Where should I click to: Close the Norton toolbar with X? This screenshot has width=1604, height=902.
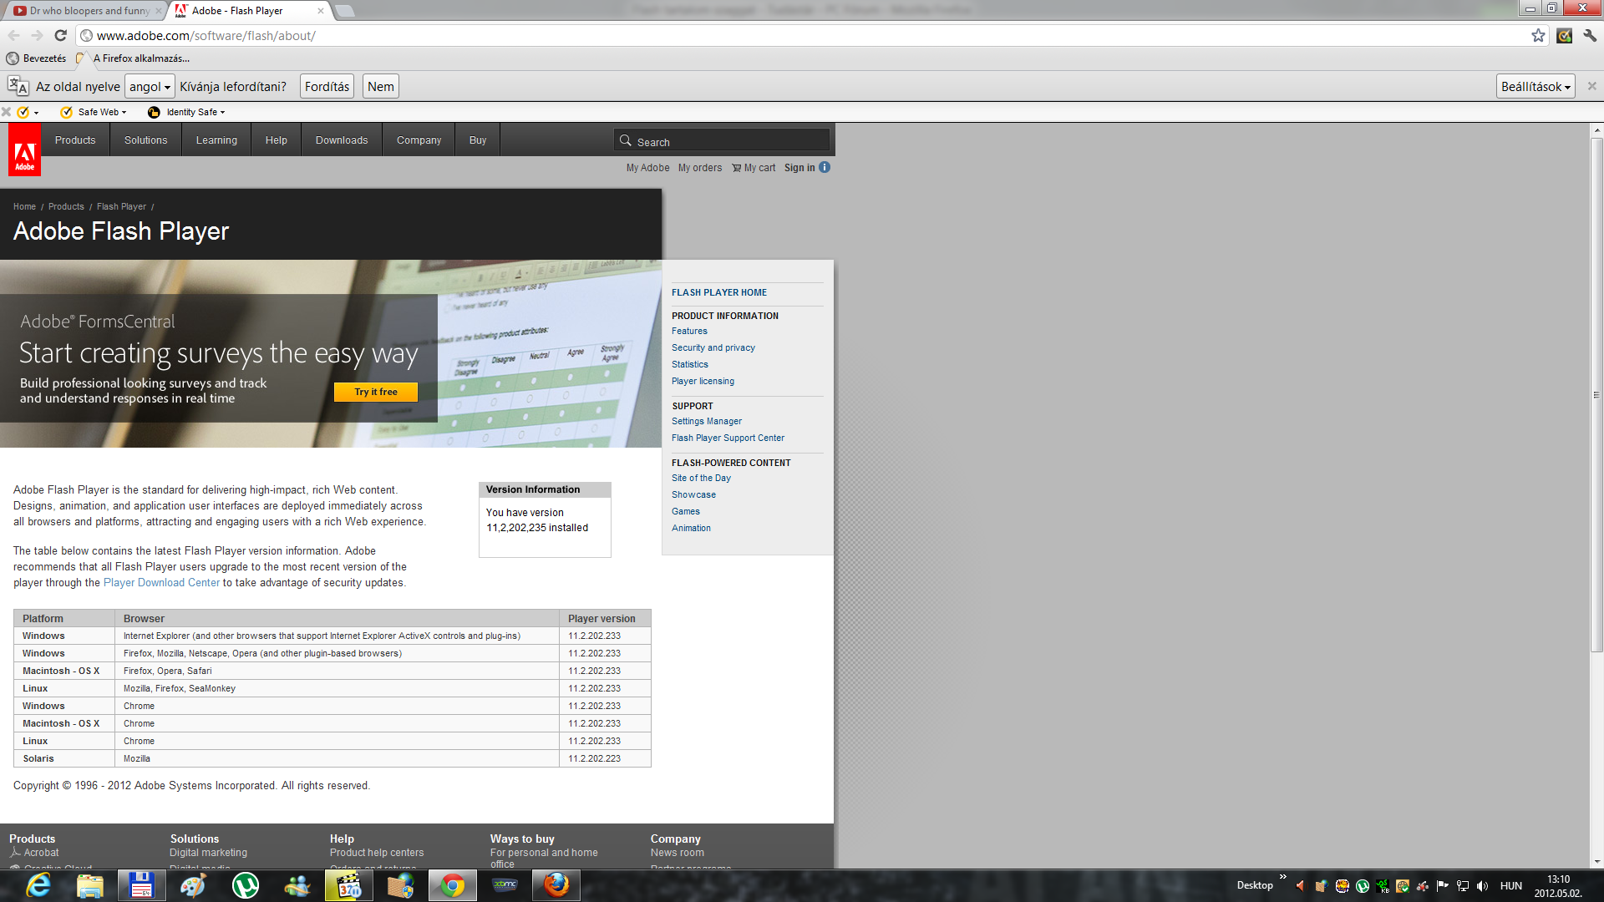(x=7, y=112)
